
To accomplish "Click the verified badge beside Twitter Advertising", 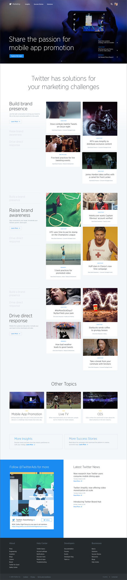I will pos(34,520).
